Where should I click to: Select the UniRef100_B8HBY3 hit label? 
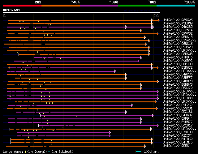click(x=178, y=84)
